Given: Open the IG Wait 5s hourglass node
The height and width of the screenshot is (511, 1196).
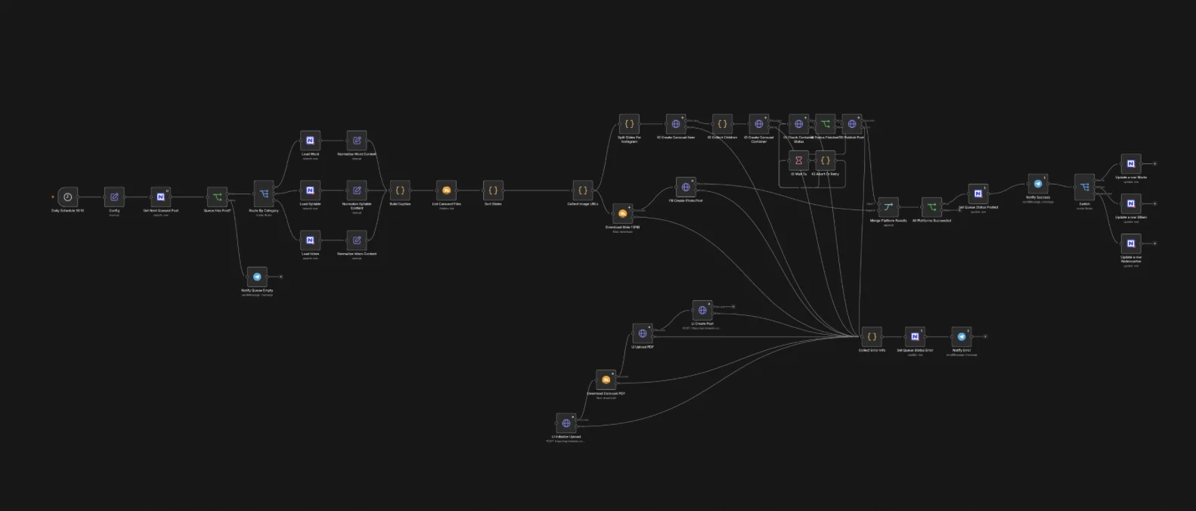Looking at the screenshot, I should [798, 160].
